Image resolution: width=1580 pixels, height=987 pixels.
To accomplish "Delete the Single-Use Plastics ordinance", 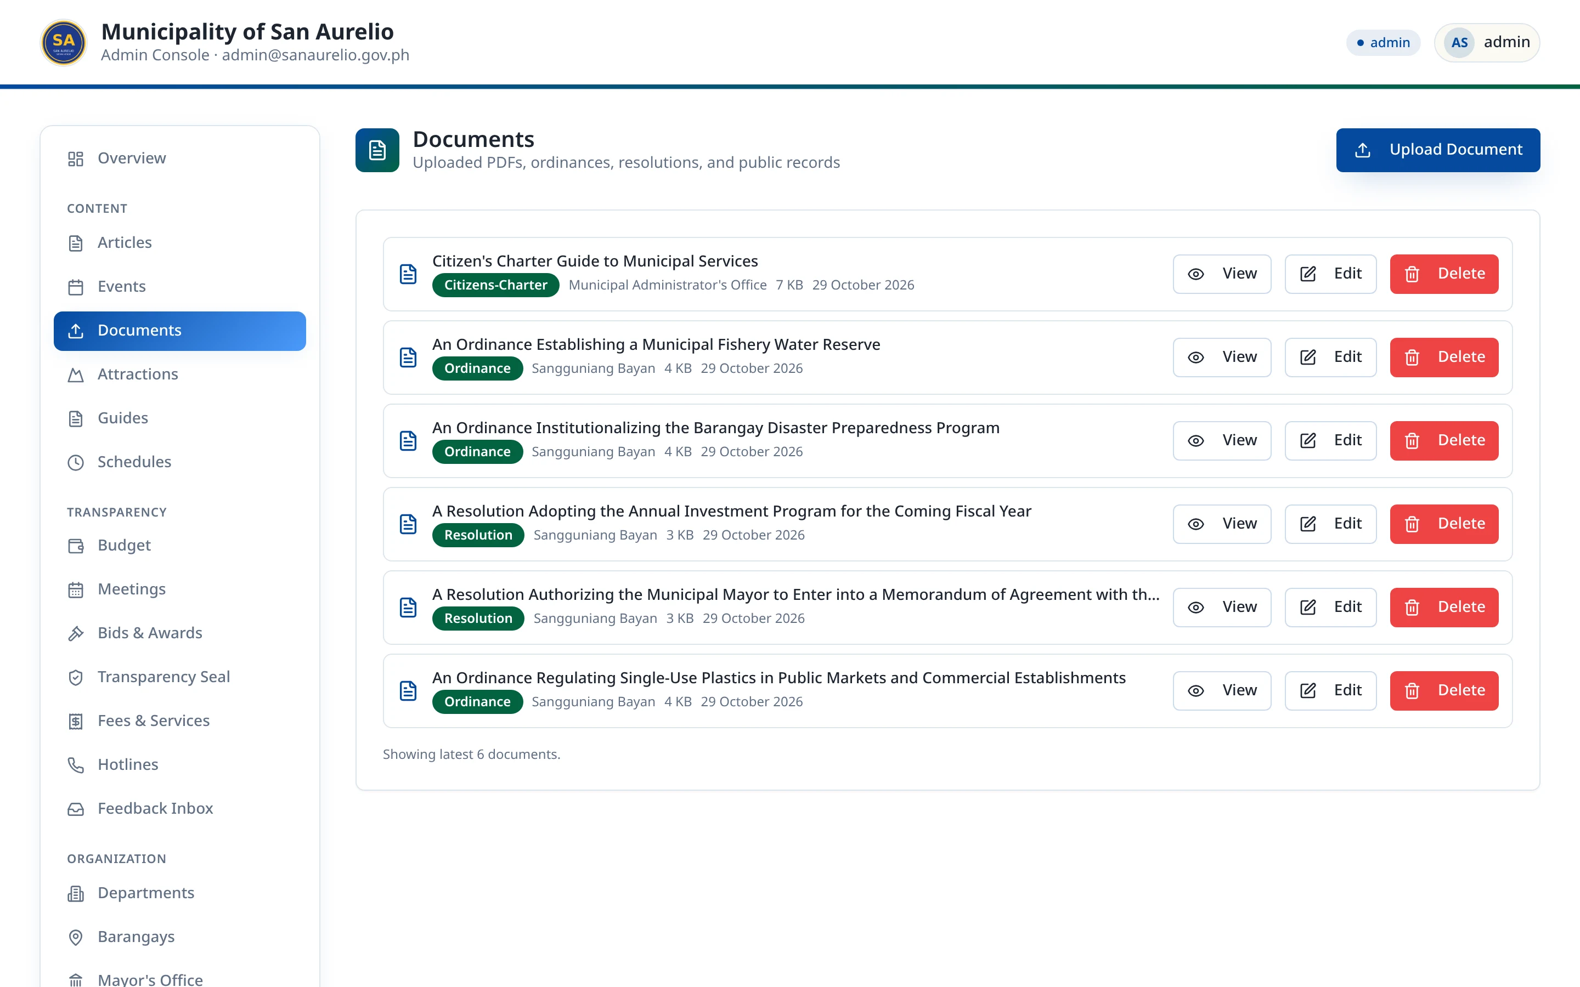I will [x=1443, y=691].
